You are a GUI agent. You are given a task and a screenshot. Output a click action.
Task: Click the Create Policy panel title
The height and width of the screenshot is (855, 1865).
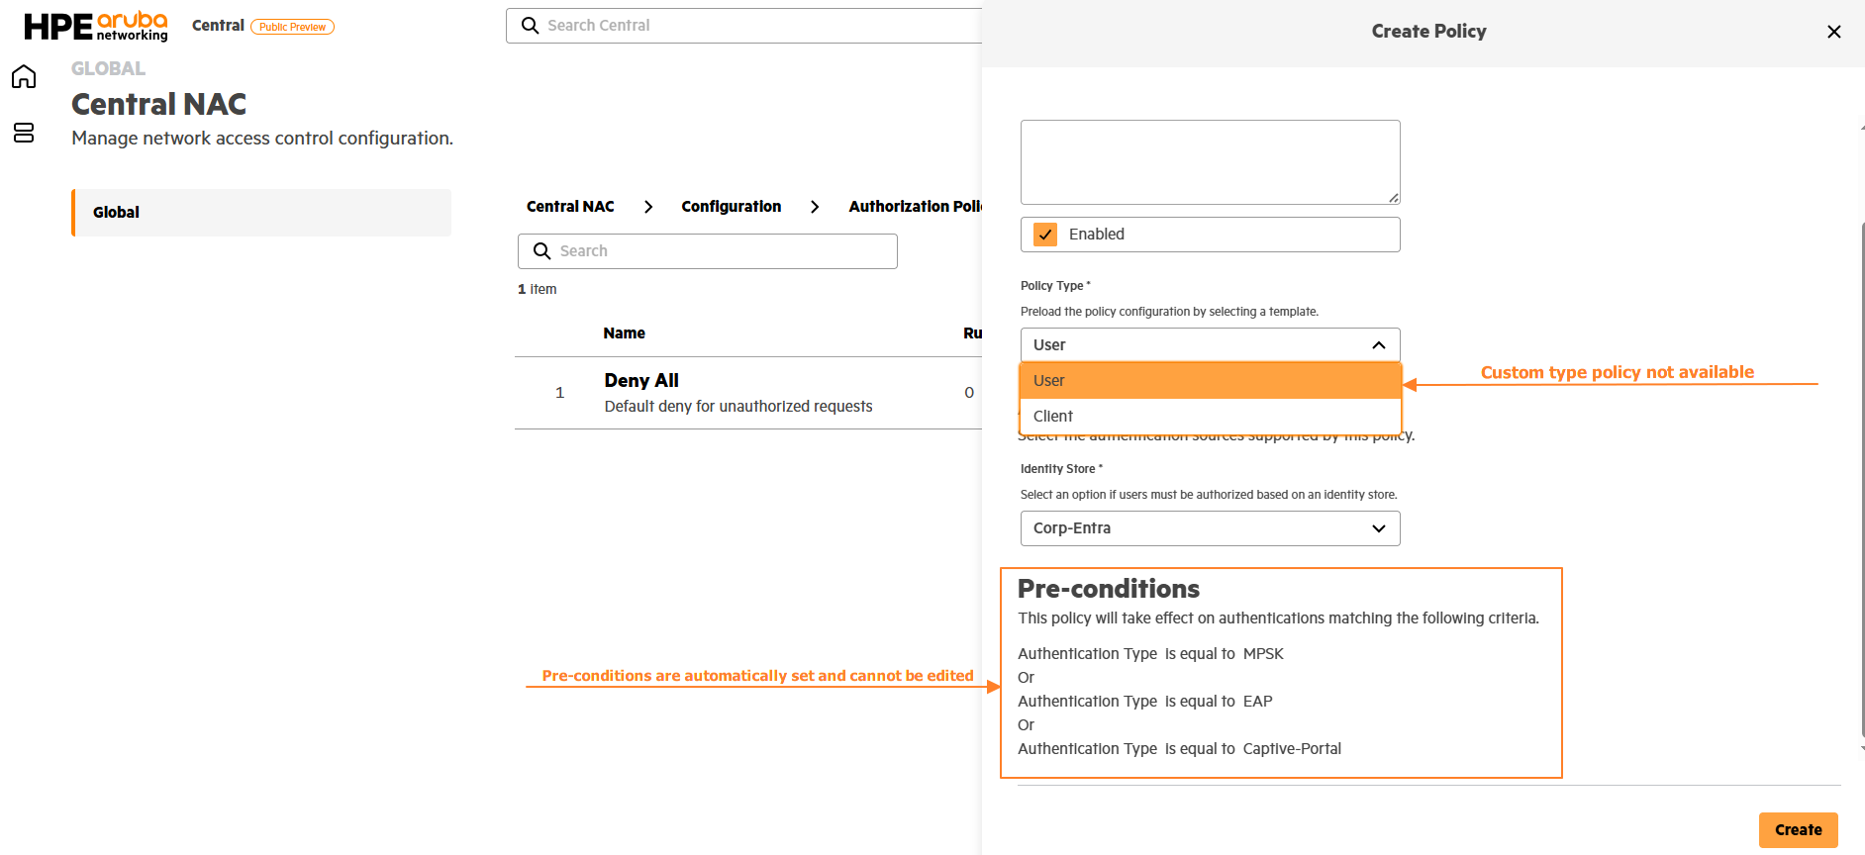(x=1428, y=32)
